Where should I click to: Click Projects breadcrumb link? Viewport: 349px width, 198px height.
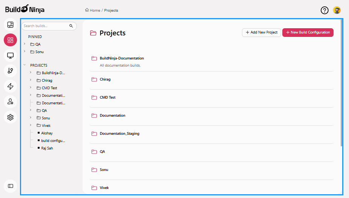click(x=111, y=11)
